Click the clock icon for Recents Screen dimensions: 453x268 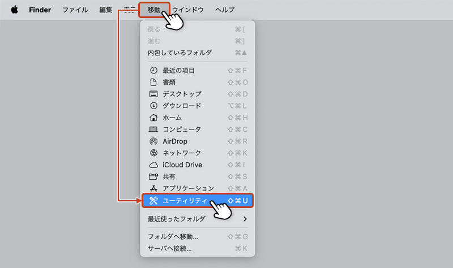pyautogui.click(x=153, y=70)
